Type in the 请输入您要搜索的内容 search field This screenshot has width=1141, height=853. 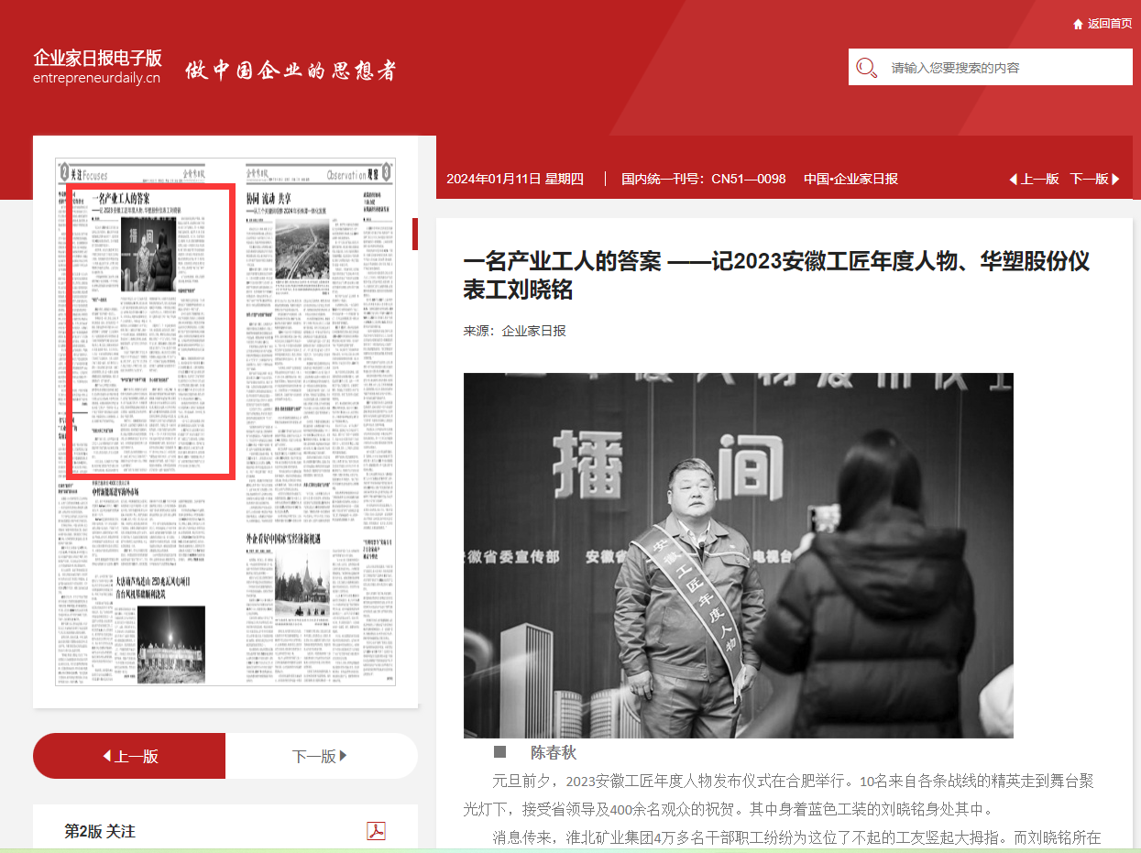click(x=1004, y=68)
